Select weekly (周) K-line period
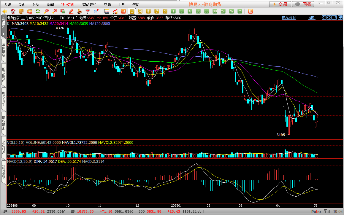Screen dimensions: 344x215 tap(140, 11)
